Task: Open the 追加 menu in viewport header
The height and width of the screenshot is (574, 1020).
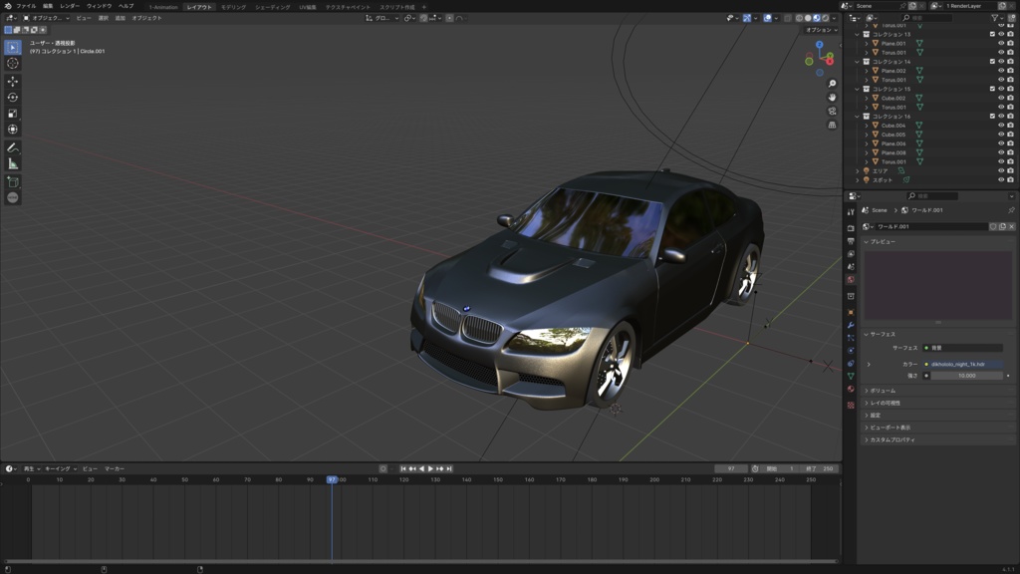Action: click(x=121, y=18)
